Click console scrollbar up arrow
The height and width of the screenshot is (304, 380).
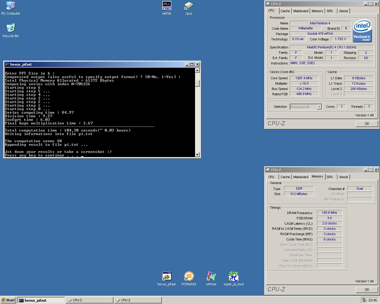tap(197, 71)
